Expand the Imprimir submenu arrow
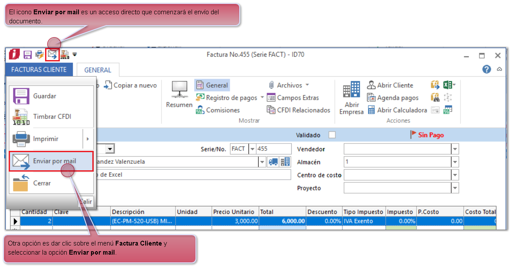This screenshot has width=511, height=268. (x=88, y=139)
